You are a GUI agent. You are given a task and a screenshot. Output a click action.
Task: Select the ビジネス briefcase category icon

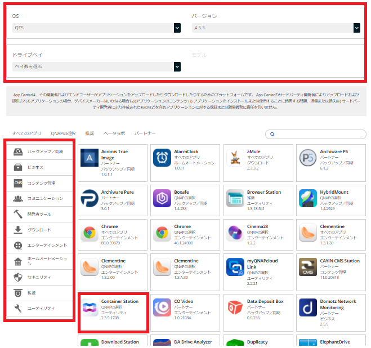pos(18,167)
